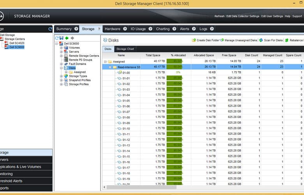Click the Dell SC4020 storage center icon
Screen dimensions: 304x195
[x=6, y=43]
